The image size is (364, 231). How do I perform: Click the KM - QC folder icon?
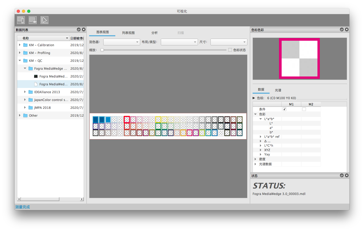click(x=25, y=61)
